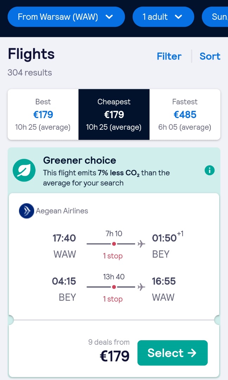Switch to the Fastest €485 tab
The image size is (228, 380).
[185, 114]
